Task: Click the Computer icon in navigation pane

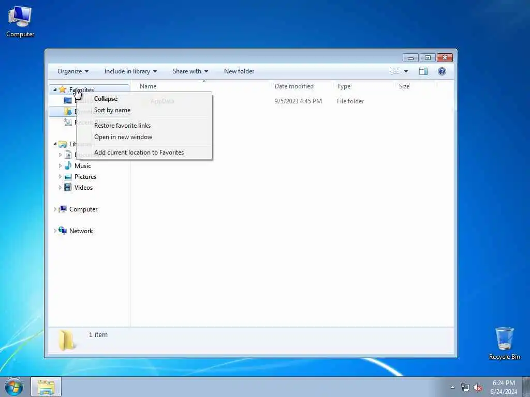Action: tap(63, 209)
